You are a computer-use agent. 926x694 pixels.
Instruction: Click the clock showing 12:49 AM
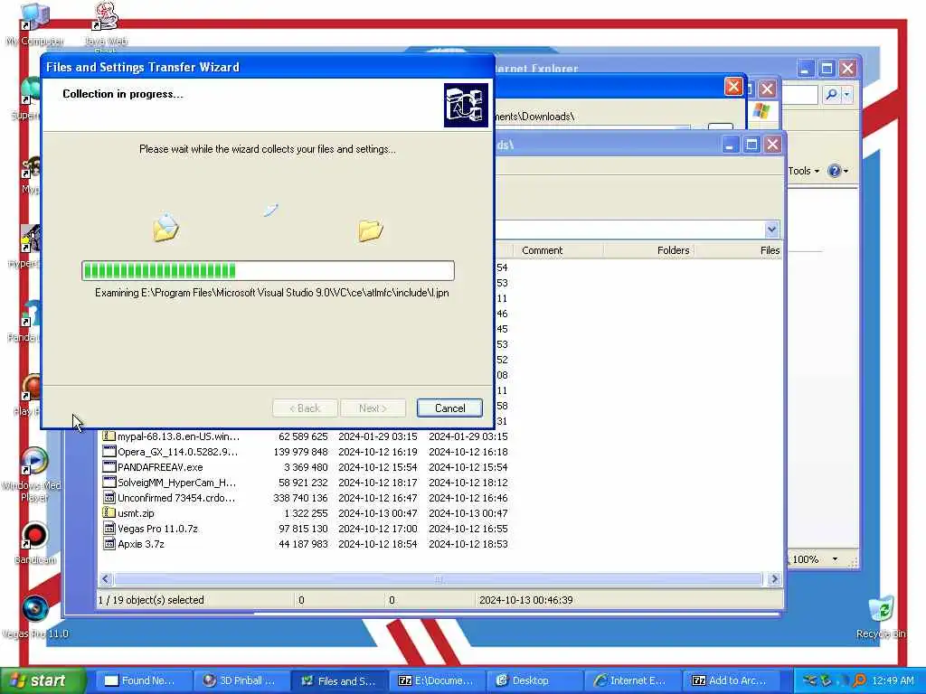pyautogui.click(x=893, y=680)
